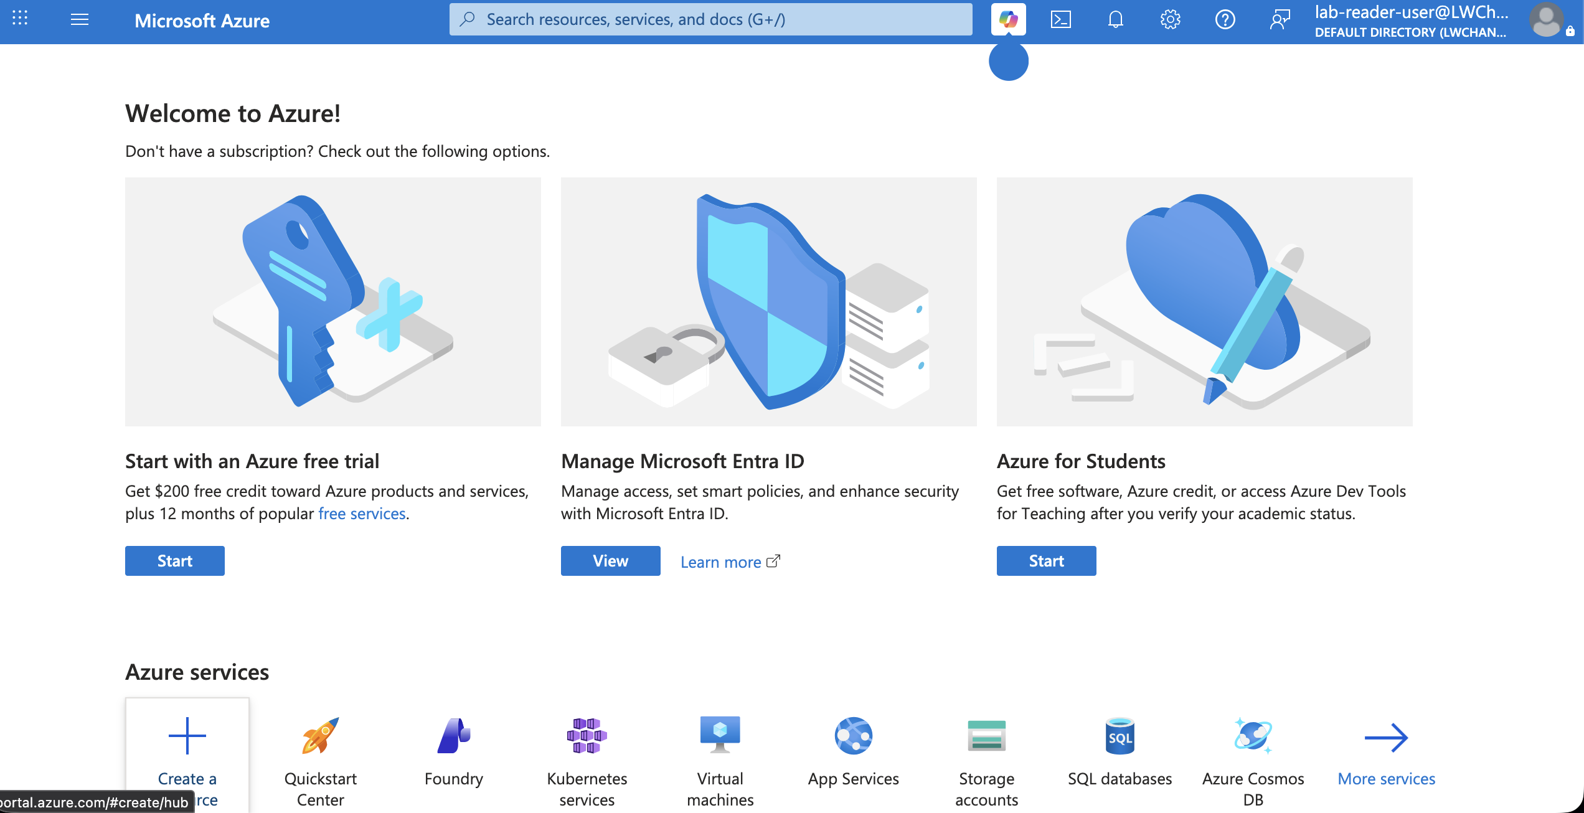This screenshot has height=813, width=1584.
Task: Click the Foundry label text
Action: coord(454,779)
